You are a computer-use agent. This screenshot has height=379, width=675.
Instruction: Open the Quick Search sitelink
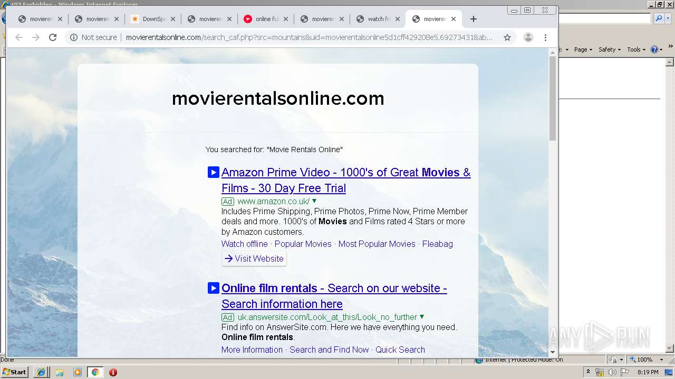[x=400, y=350]
